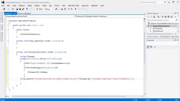Click the Navigate Backward toolbar icon

pos(4,9)
